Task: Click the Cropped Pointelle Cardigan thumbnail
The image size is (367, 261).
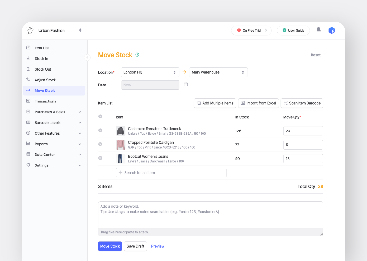Action: 121,145
